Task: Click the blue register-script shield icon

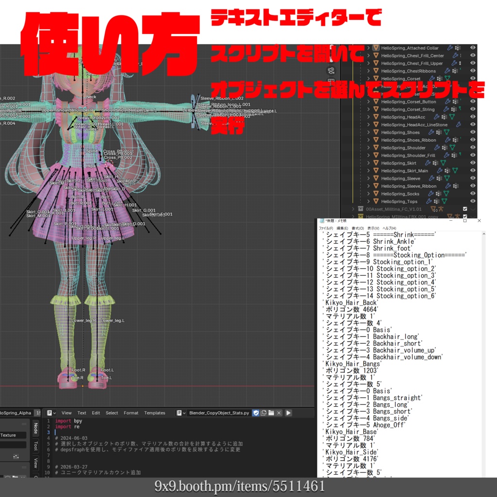Action: pyautogui.click(x=256, y=413)
